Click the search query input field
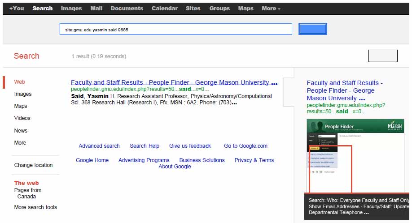The width and height of the screenshot is (412, 223). pyautogui.click(x=175, y=30)
